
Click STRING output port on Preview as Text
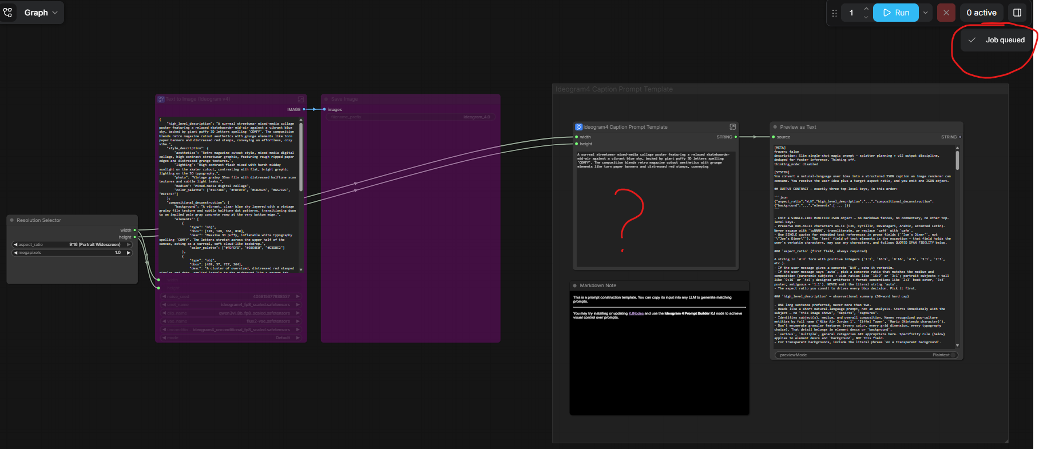click(960, 137)
